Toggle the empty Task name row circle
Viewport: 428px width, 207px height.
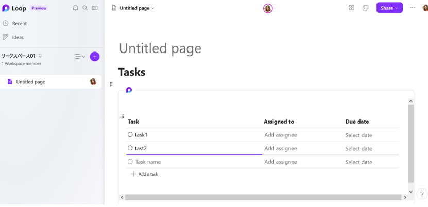click(x=130, y=162)
